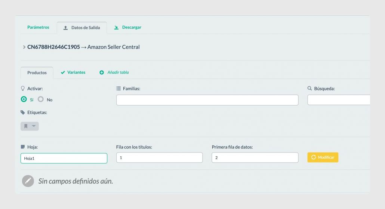Select the Sí radio option
385x209 pixels.
point(24,99)
